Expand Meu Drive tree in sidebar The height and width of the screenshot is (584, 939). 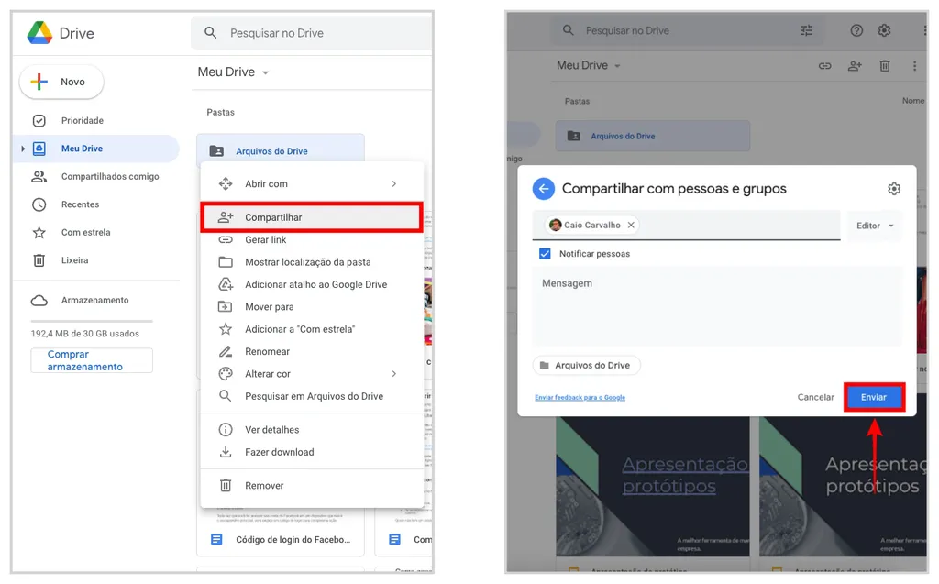[x=23, y=149]
